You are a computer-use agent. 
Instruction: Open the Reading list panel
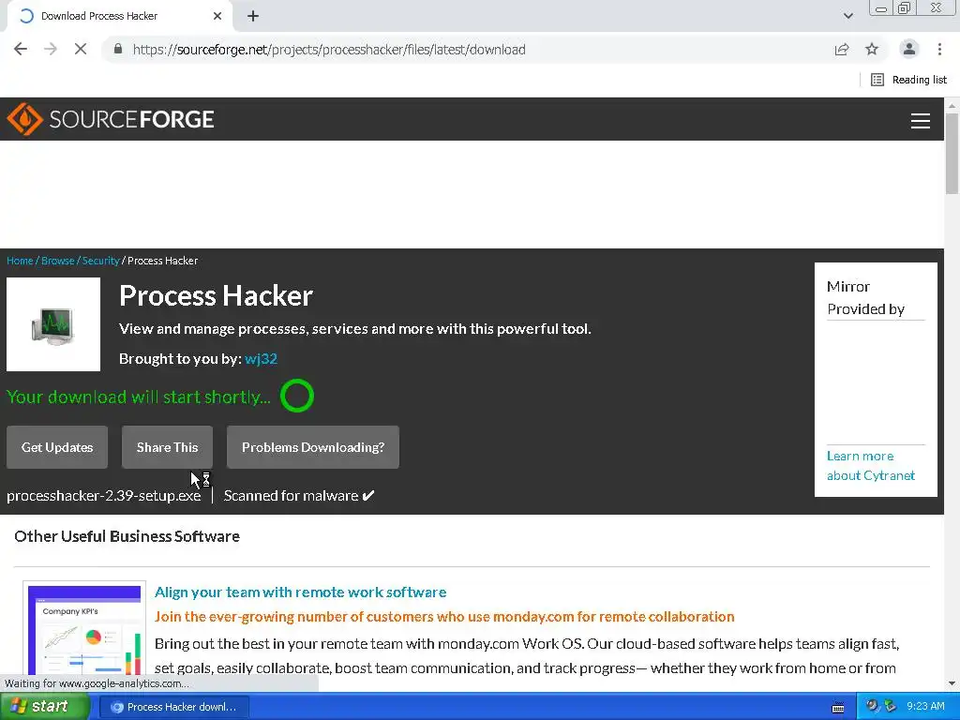908,80
